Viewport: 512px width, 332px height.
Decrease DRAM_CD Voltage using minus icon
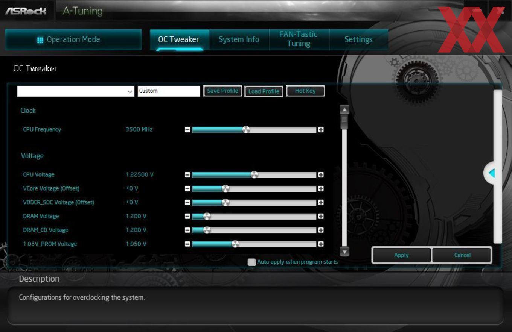tap(187, 230)
